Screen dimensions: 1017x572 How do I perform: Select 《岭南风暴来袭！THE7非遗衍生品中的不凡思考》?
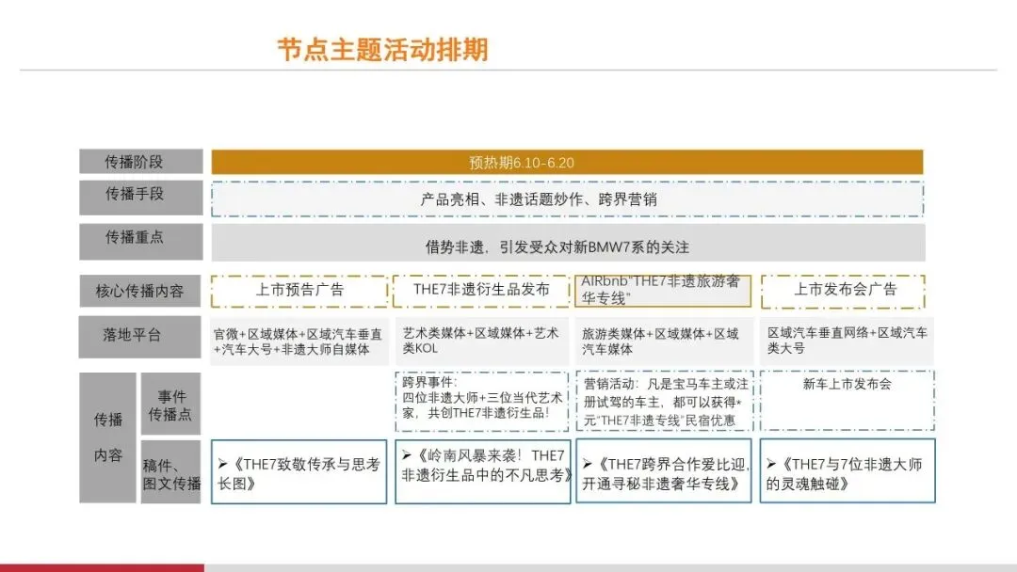(x=482, y=470)
